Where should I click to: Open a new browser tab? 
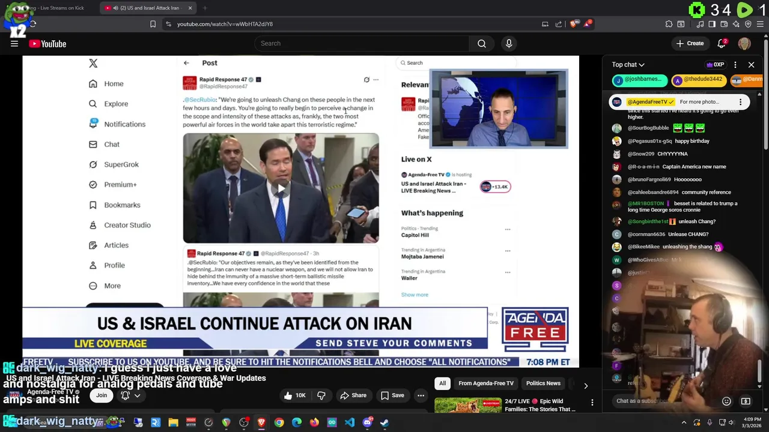click(205, 8)
